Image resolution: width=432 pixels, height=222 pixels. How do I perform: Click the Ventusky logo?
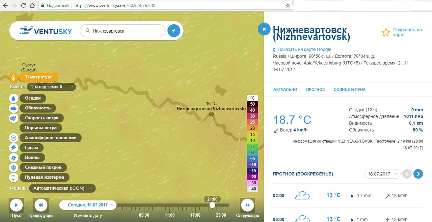point(46,31)
